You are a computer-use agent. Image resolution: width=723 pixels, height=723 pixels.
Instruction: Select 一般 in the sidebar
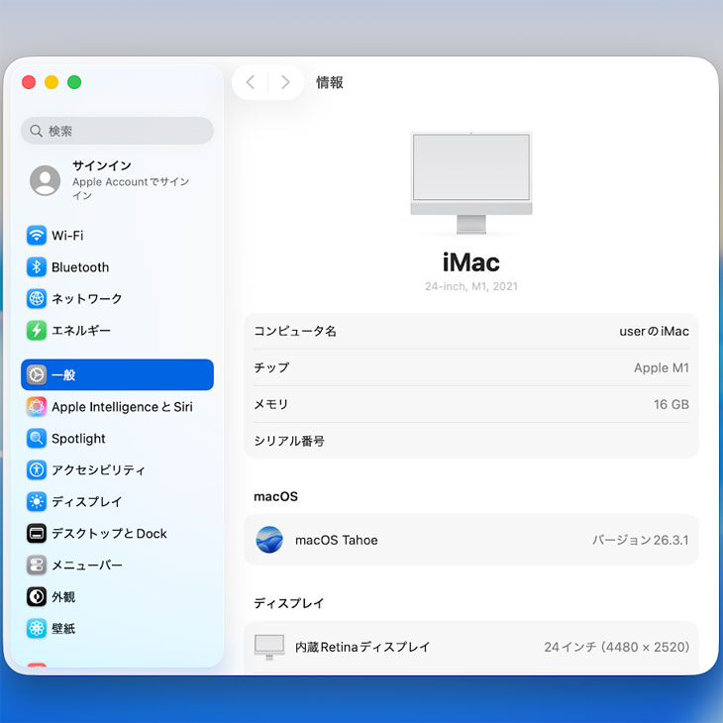pos(117,375)
